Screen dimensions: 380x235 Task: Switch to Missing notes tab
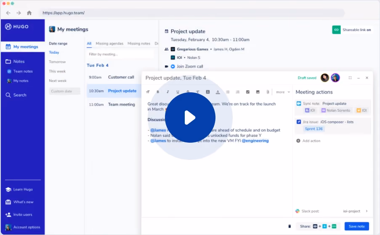[x=139, y=44]
